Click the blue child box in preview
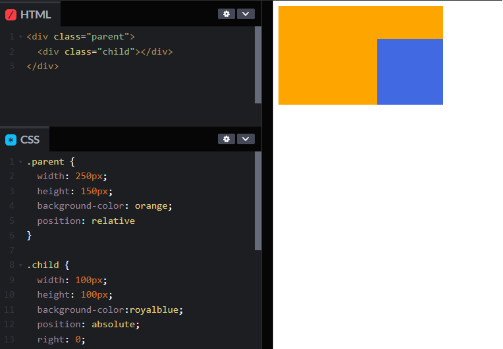This screenshot has width=503, height=349. click(410, 72)
